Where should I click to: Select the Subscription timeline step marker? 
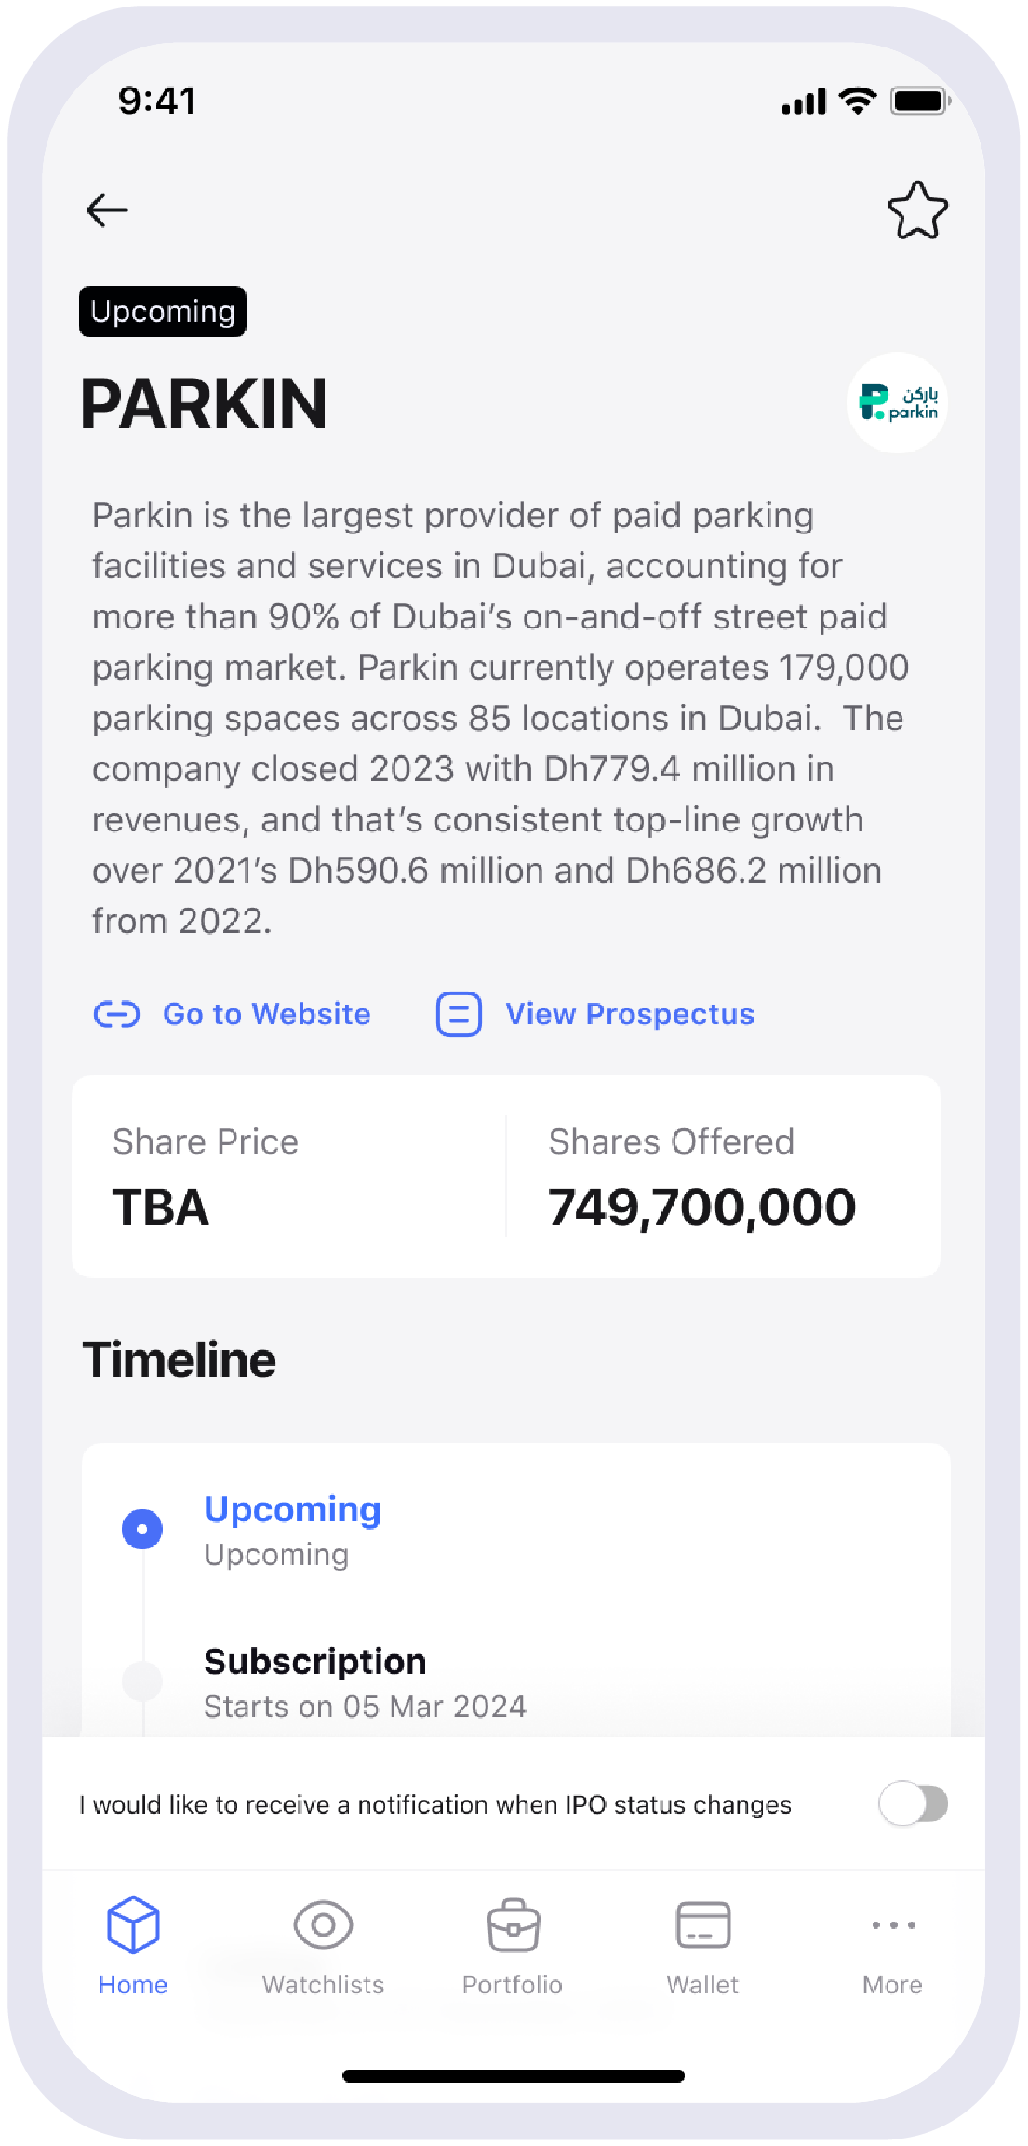142,1680
